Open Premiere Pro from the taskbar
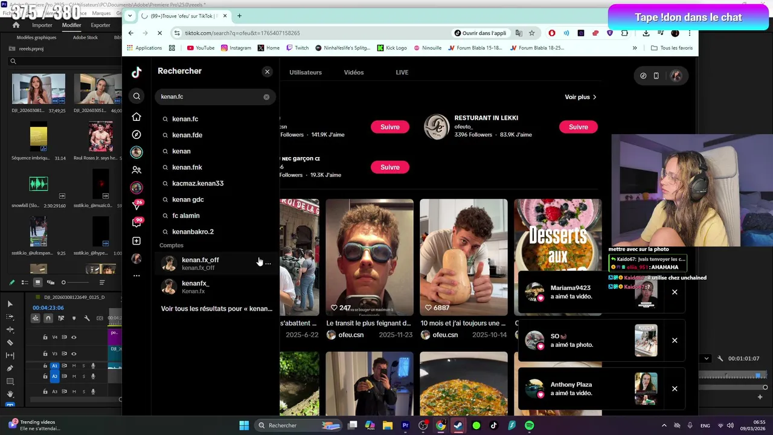The width and height of the screenshot is (773, 435). [405, 425]
